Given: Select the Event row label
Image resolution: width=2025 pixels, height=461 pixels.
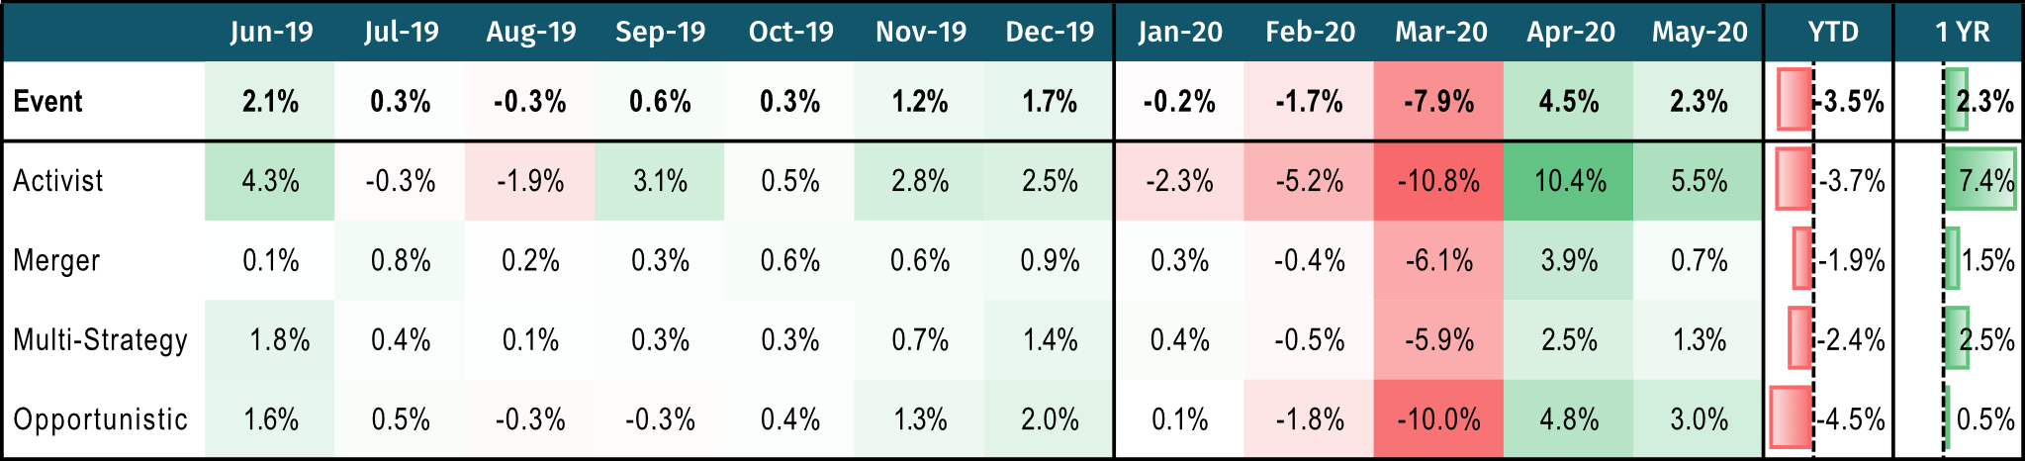Looking at the screenshot, I should pos(47,101).
